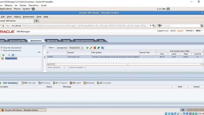
Task: Open the Places menu in the GNOME panel
Action: pyautogui.click(x=17, y=9)
